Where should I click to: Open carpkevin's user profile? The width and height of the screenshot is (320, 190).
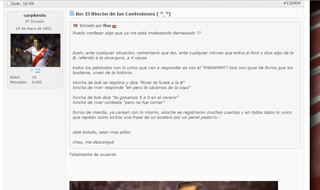pyautogui.click(x=35, y=15)
